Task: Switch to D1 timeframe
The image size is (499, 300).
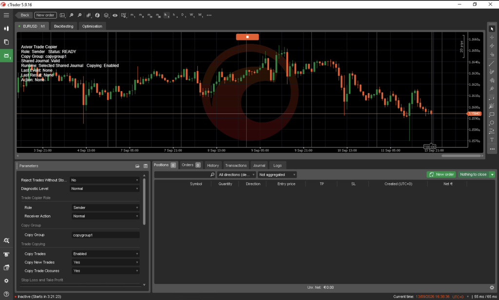Action: (183, 15)
